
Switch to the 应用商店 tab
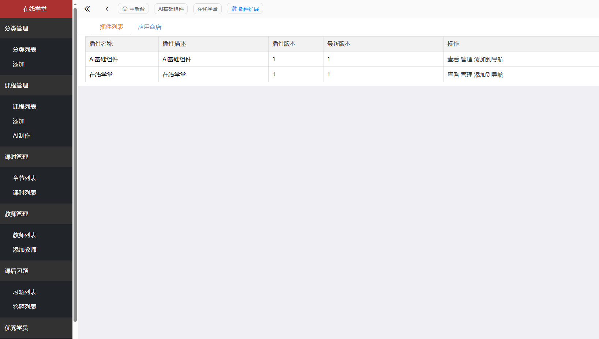[150, 27]
